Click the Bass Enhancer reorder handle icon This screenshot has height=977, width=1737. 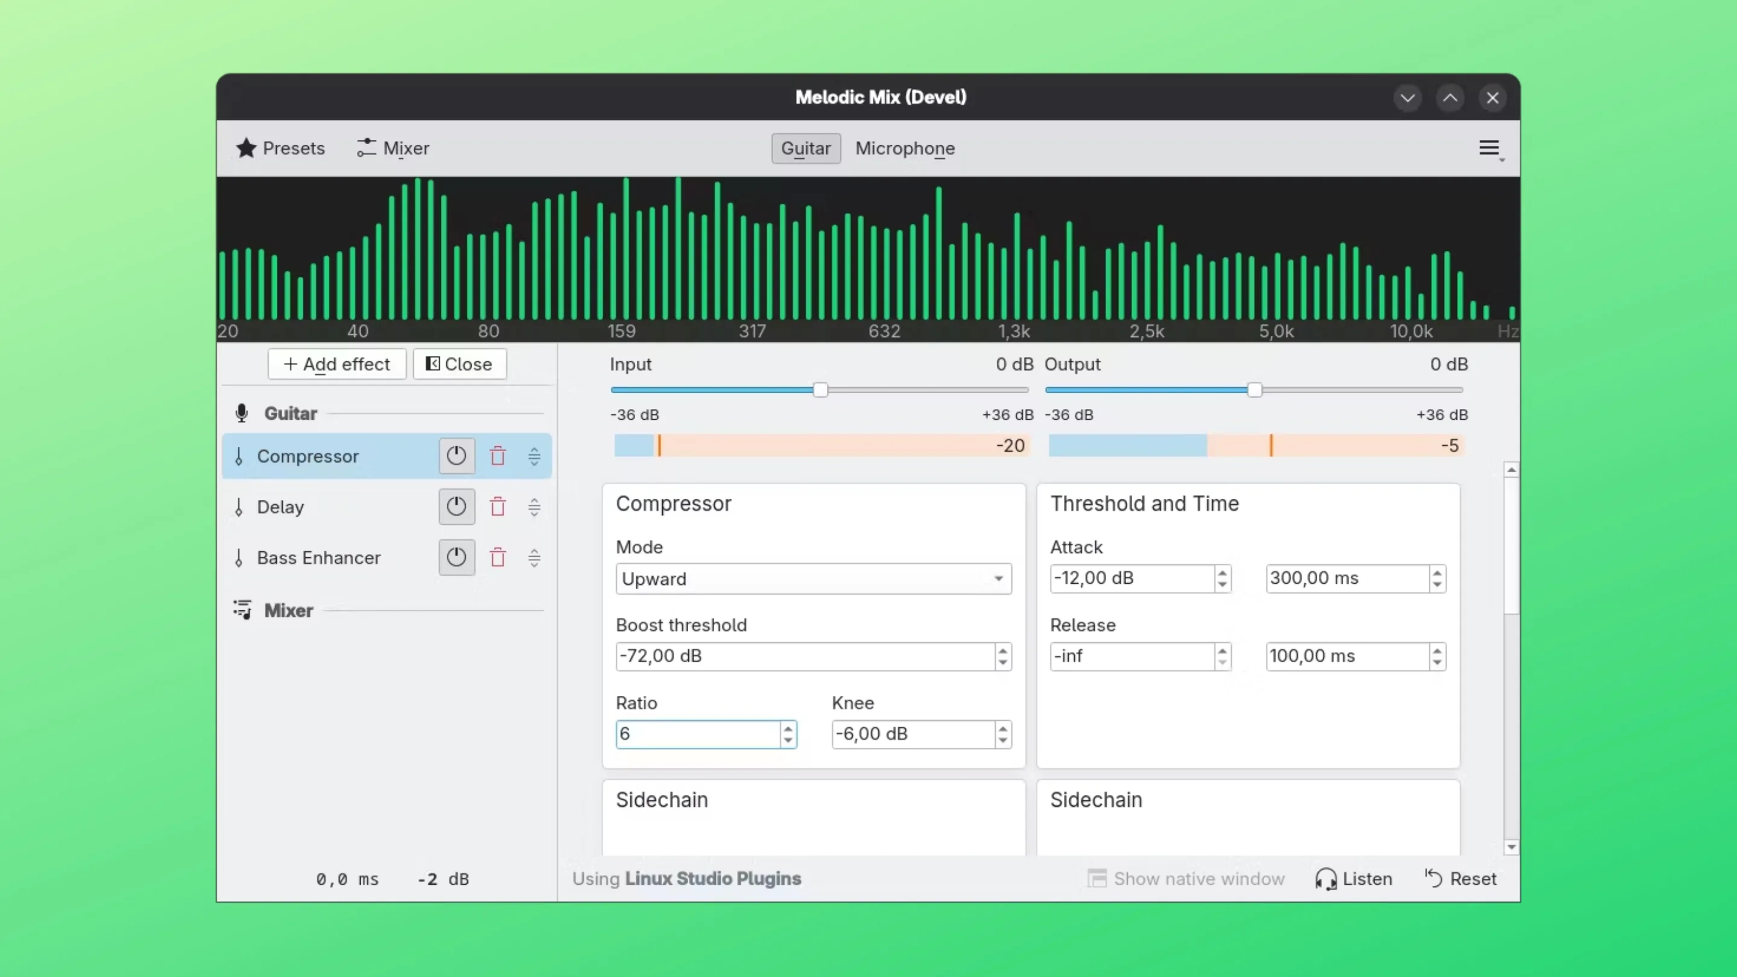534,558
